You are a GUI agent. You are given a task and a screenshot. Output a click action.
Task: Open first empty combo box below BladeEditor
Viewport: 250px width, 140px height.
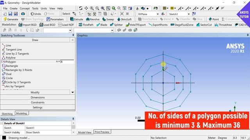(57, 30)
